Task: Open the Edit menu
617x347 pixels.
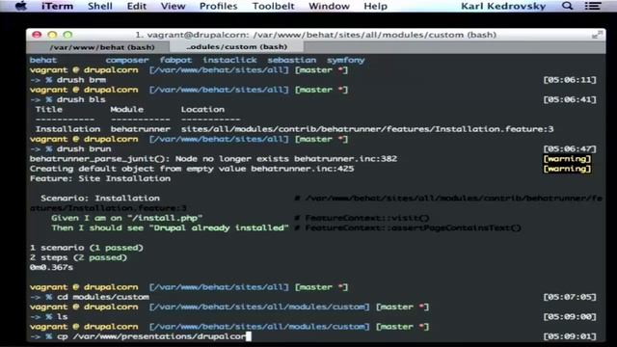Action: pyautogui.click(x=137, y=7)
